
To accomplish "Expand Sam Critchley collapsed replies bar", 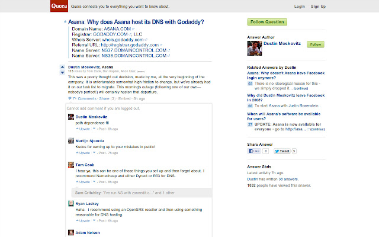I will tap(142, 193).
